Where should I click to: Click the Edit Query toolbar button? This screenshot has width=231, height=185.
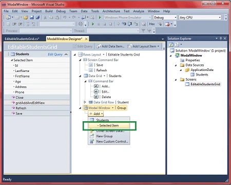pos(83,46)
